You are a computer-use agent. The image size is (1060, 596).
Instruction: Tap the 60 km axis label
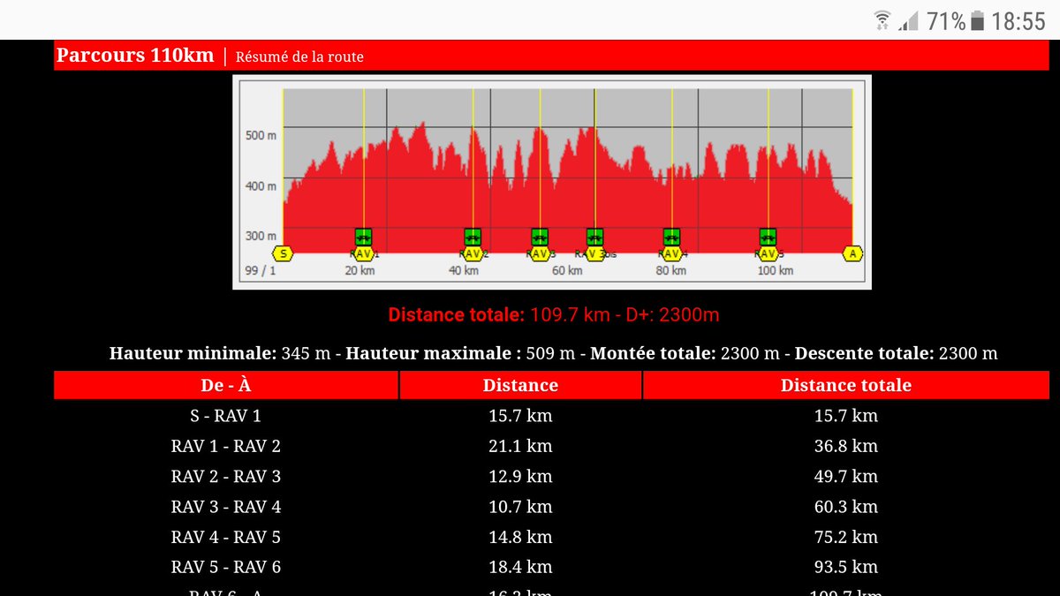(567, 270)
